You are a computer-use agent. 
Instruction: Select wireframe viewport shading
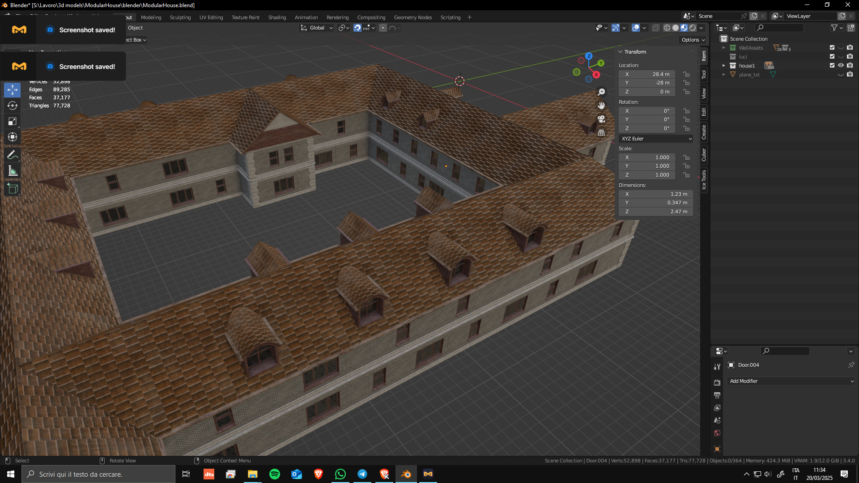point(667,28)
